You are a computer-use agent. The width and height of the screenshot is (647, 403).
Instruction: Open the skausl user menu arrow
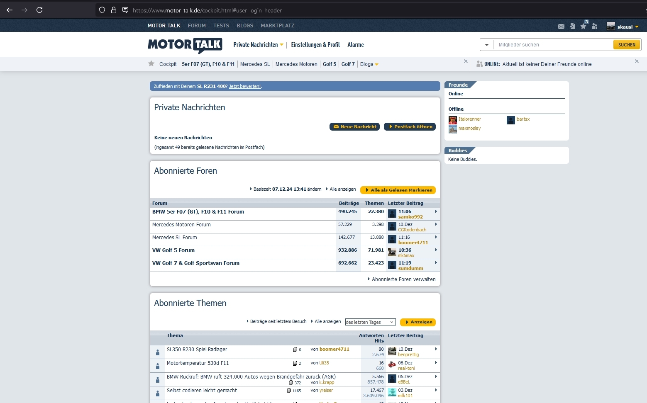tap(637, 27)
